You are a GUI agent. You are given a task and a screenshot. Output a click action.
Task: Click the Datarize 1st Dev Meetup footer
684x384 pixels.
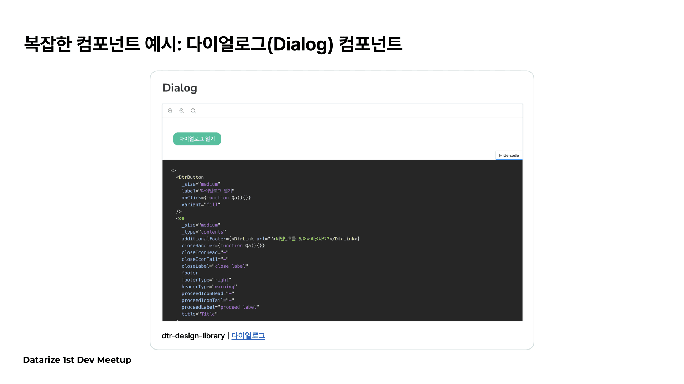pyautogui.click(x=77, y=360)
